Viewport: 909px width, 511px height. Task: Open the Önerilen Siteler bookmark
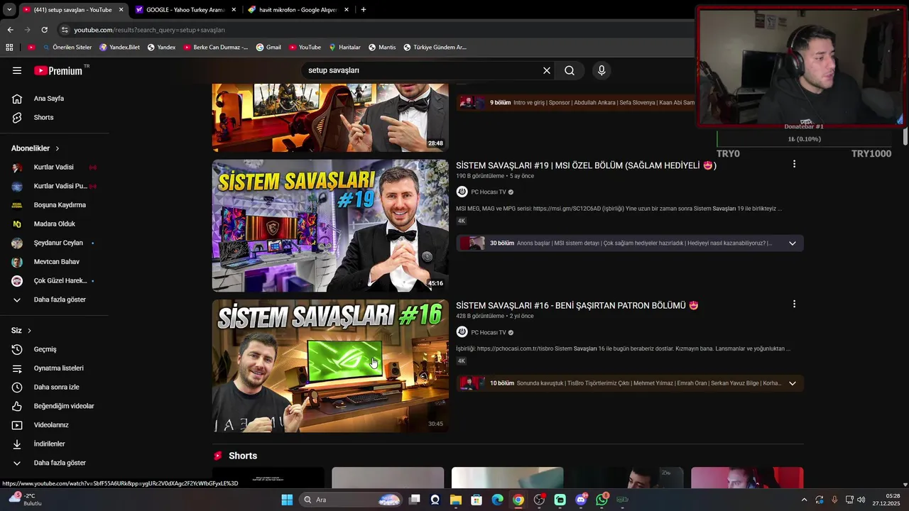point(67,47)
